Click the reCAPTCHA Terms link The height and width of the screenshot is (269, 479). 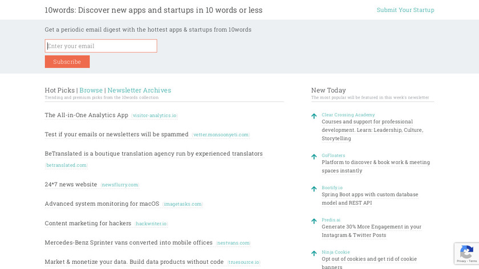pos(473,261)
